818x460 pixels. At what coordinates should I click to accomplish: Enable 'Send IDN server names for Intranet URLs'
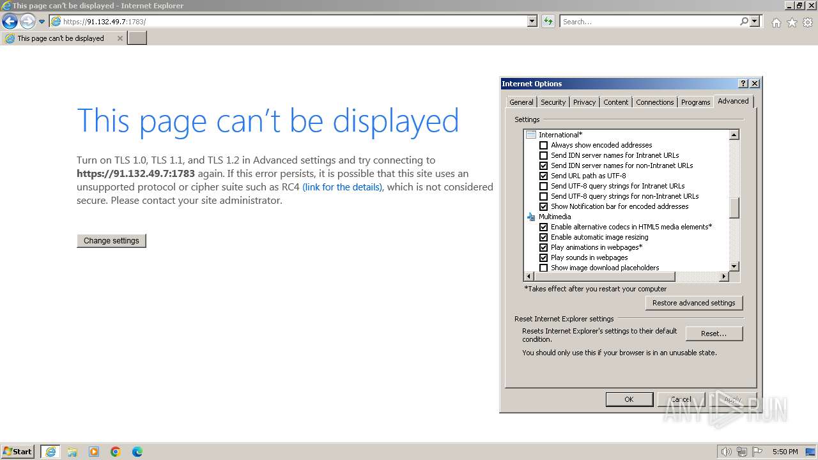click(543, 155)
